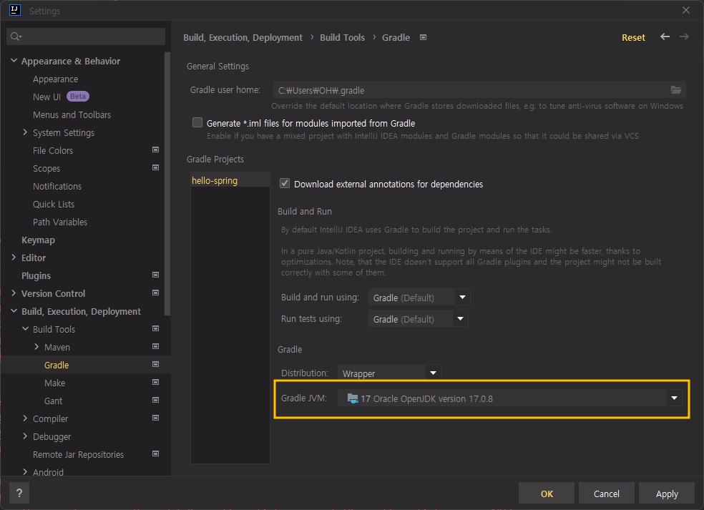Open Notifications settings

(57, 186)
